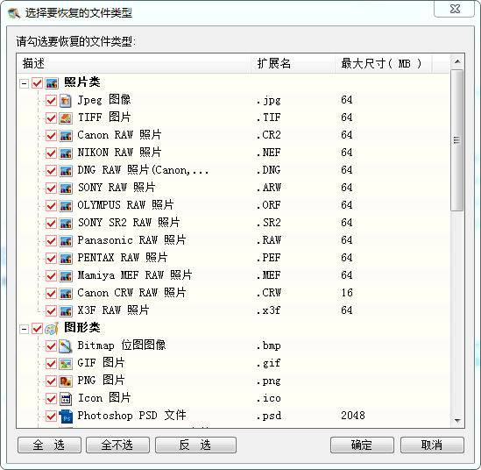Toggle the Canon RAW 照片 (.CR2) checkbox

[51, 135]
